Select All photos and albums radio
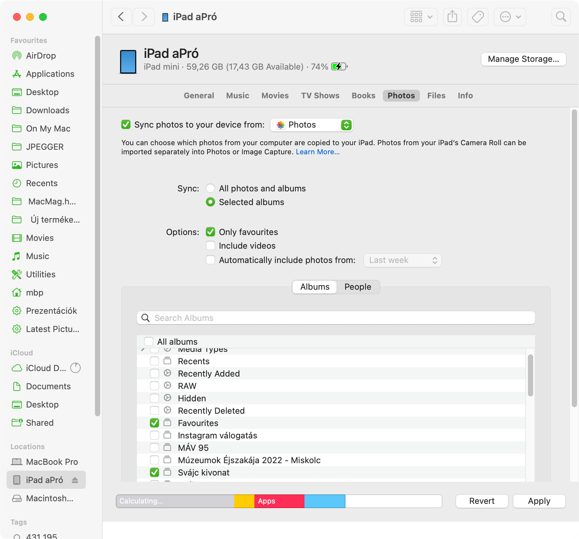Viewport: 579px width, 539px height. click(210, 188)
